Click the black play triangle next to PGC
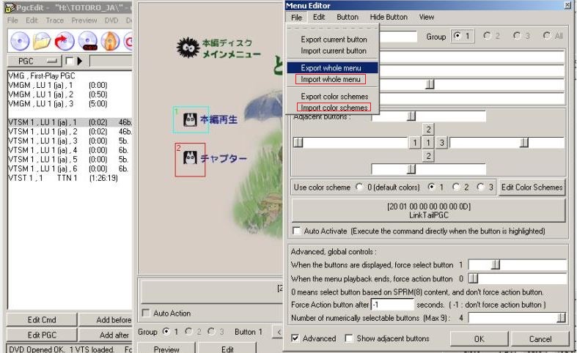The height and width of the screenshot is (353, 577). tap(79, 61)
